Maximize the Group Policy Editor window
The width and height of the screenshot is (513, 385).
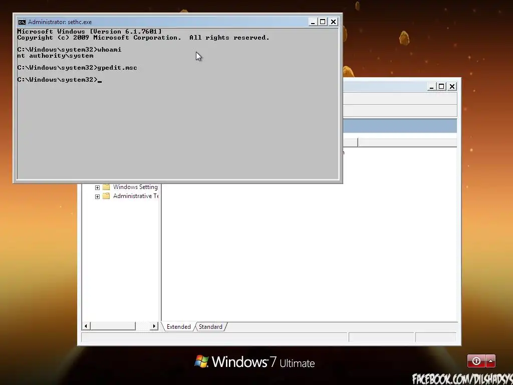[442, 86]
